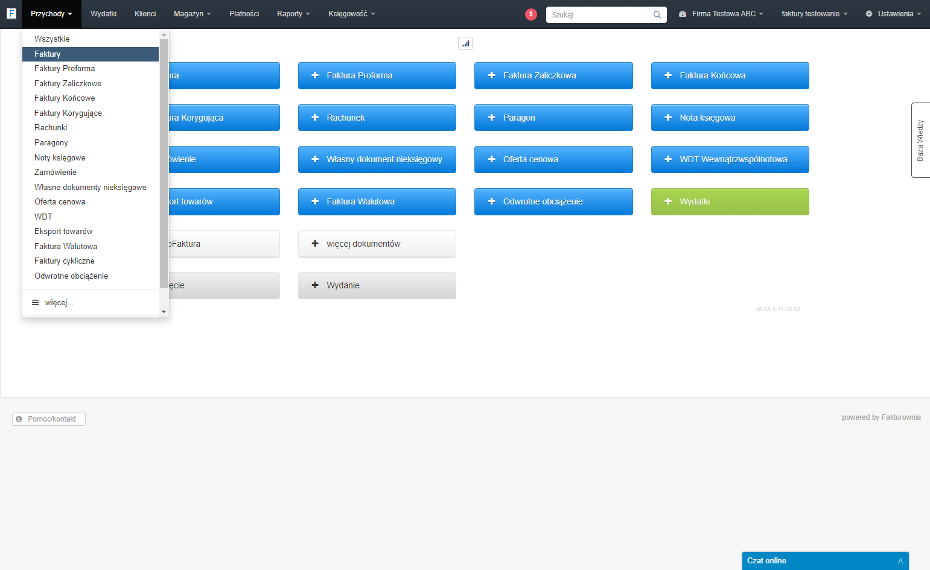
Task: Click the Odwrotne obciążenie button
Action: click(x=553, y=201)
